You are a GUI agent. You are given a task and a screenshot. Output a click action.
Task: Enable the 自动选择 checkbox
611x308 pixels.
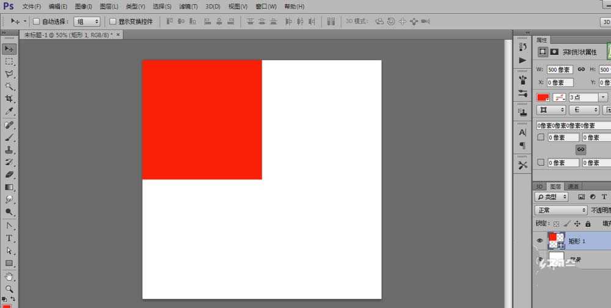[36, 21]
